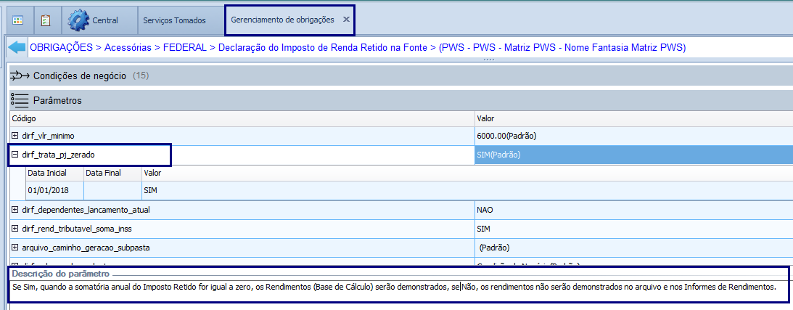Image resolution: width=793 pixels, height=310 pixels.
Task: Expand arquivo_caminho_geracao_subpasta row
Action: point(15,248)
